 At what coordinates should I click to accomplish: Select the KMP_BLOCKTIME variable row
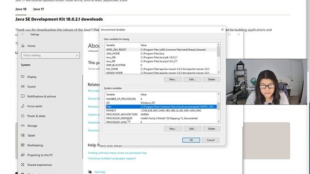click(161, 65)
